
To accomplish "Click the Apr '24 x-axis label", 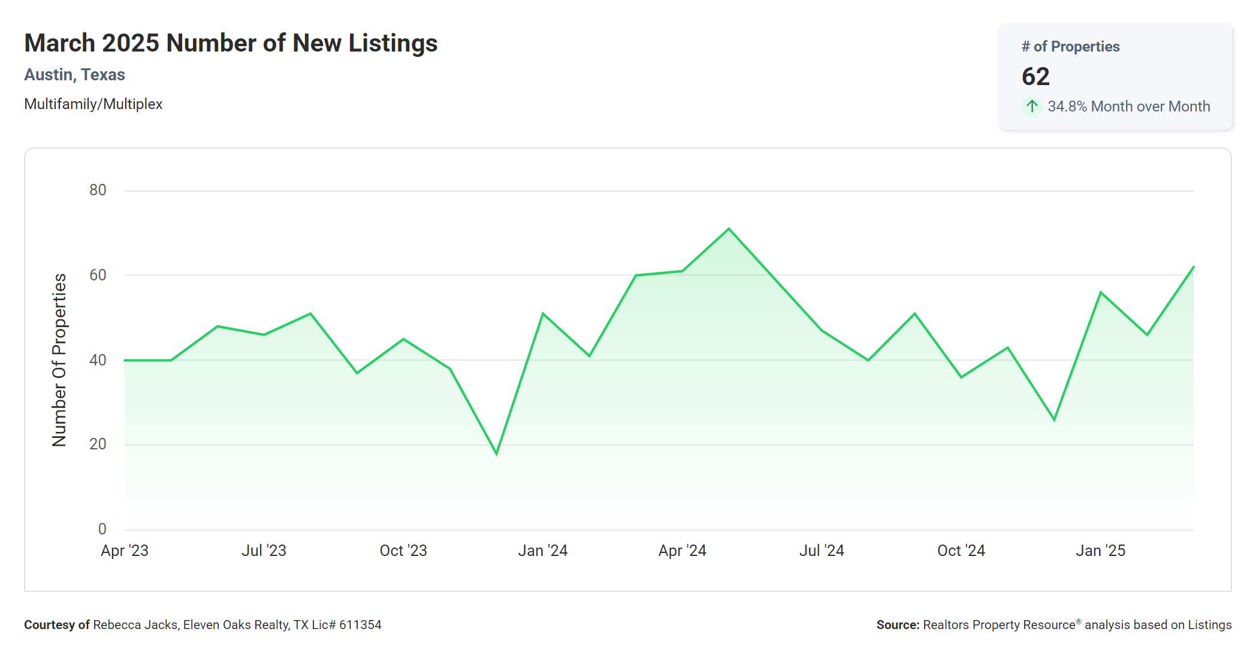I will [682, 551].
